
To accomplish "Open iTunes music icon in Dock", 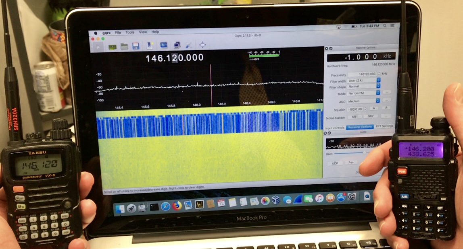I will (319, 198).
